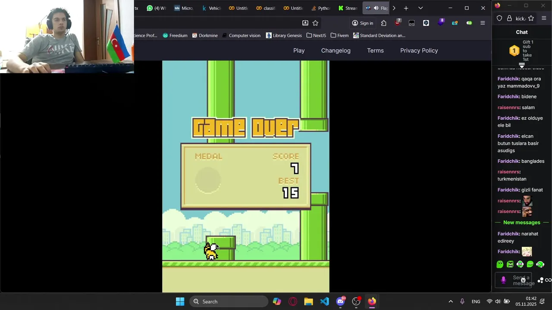
Task: Expand the gift leaderboard handle
Action: pyautogui.click(x=522, y=65)
